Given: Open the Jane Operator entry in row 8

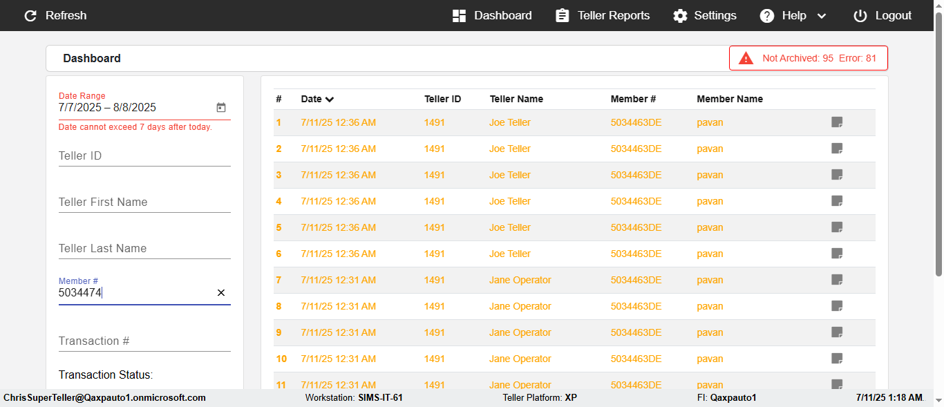Looking at the screenshot, I should coord(520,306).
